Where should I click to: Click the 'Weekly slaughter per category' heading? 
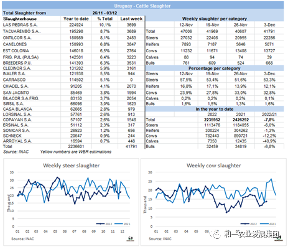pos(215,19)
